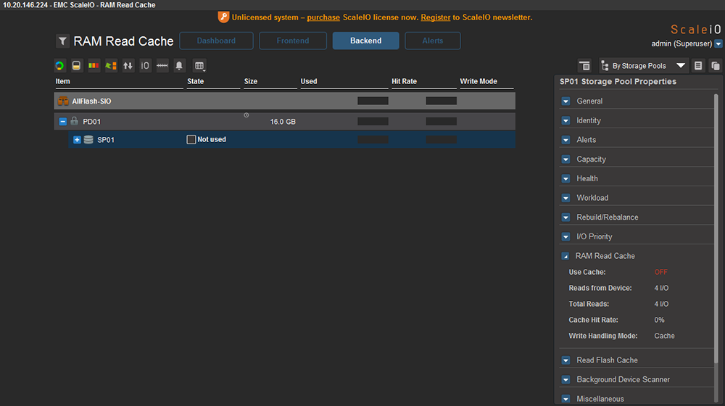Image resolution: width=725 pixels, height=406 pixels.
Task: Click the Cache Hit Rate 0% value
Action: pos(659,320)
